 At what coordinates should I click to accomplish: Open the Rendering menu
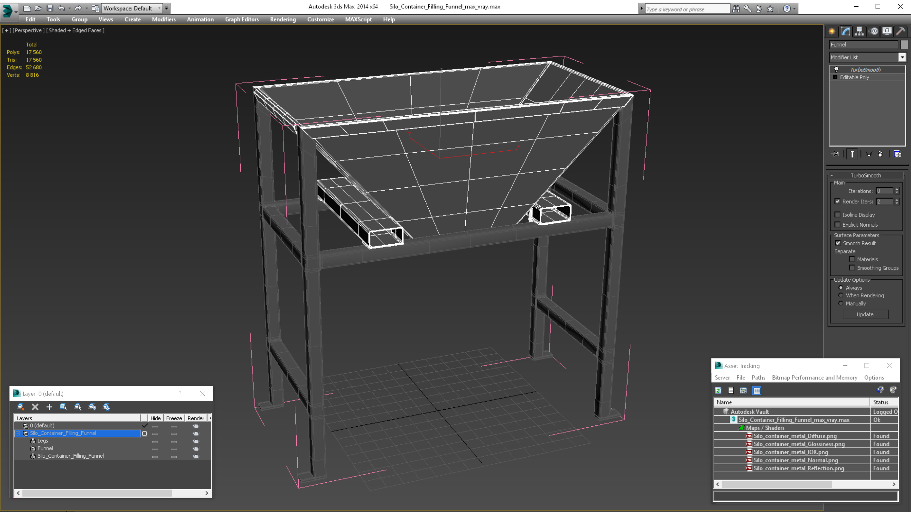[x=282, y=19]
